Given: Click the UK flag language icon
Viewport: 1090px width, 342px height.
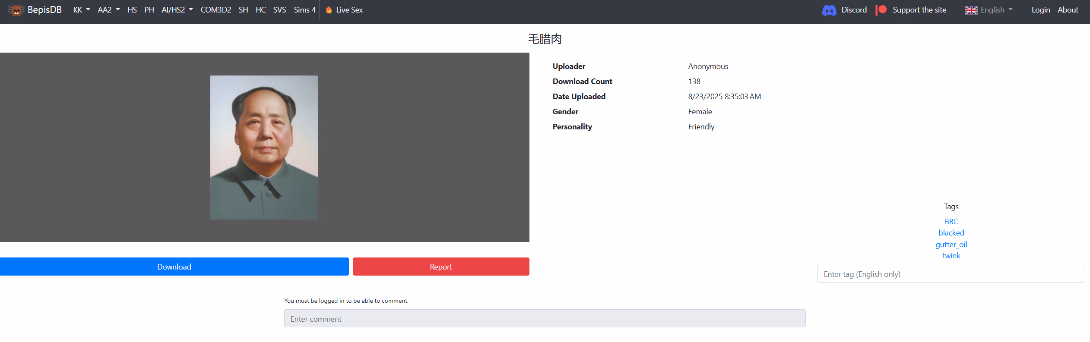Looking at the screenshot, I should [971, 10].
